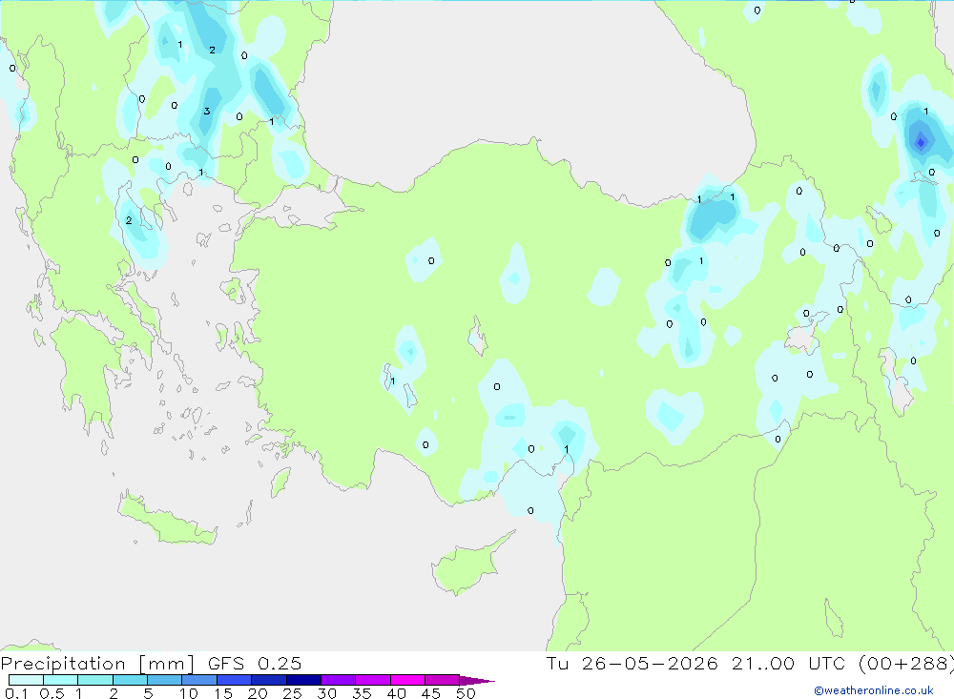Click the '25' legend scale label

(292, 693)
